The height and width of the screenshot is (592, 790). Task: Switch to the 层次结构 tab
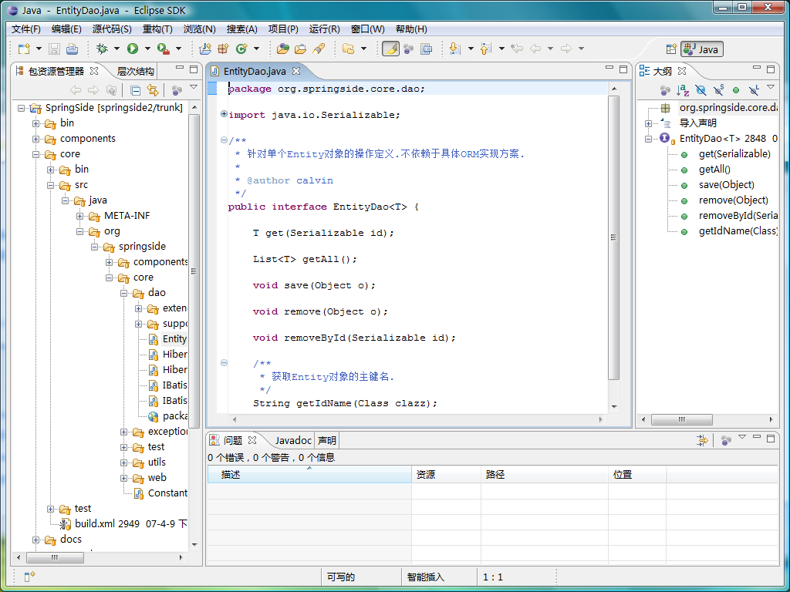tap(135, 72)
